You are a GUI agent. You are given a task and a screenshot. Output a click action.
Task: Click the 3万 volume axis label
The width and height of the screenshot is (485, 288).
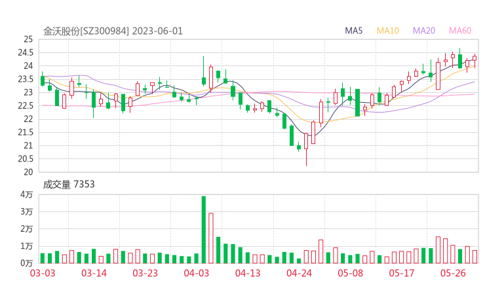click(x=27, y=211)
